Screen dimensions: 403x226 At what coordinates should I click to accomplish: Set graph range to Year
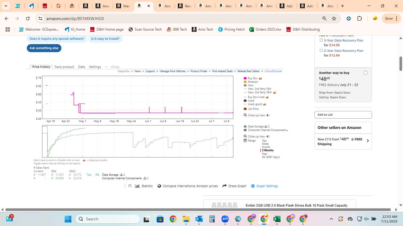(264, 154)
